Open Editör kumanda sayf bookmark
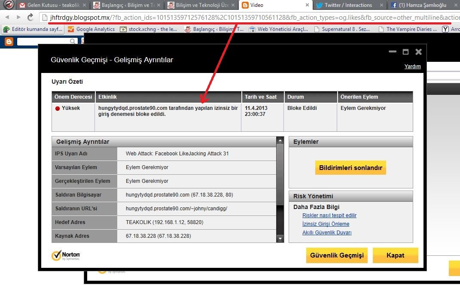The image size is (460, 285). point(33,29)
